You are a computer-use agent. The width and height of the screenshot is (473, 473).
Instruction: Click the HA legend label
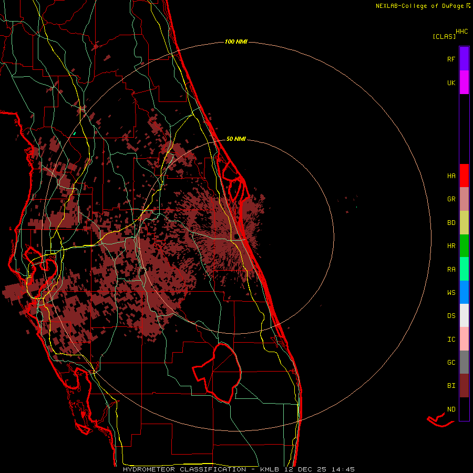451,176
